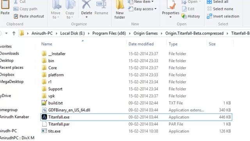This screenshot has width=250, height=141.
Task: Expand chevron after Local Disk (E:) breadcrumb
Action: 89,33
